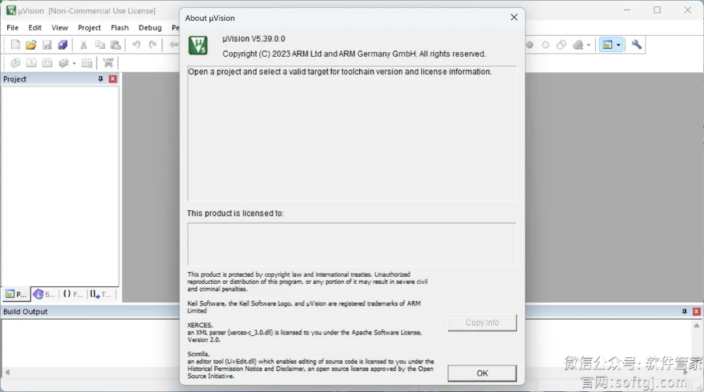Switch to the Project tab at panel bottom
The height and width of the screenshot is (392, 704).
[16, 294]
